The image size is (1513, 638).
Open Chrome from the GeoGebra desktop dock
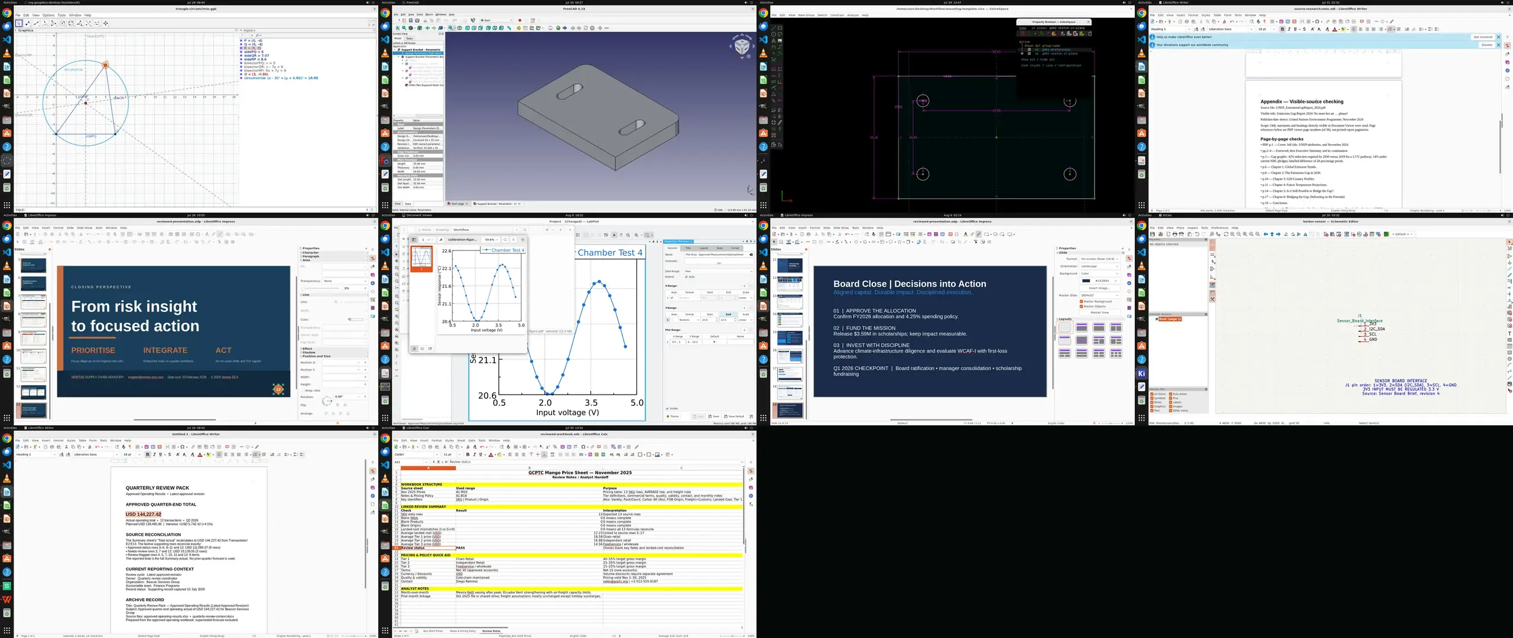click(x=7, y=13)
